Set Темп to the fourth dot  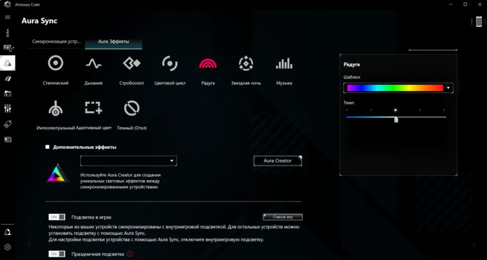[420, 110]
